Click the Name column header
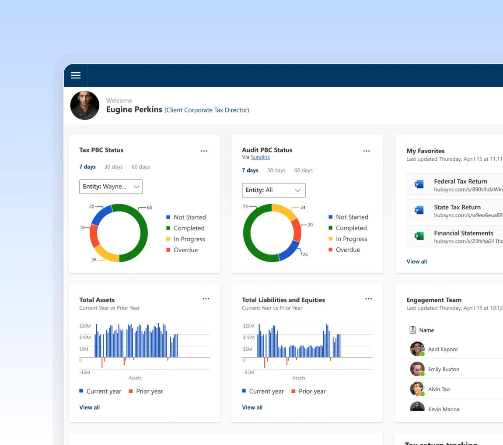Image resolution: width=503 pixels, height=445 pixels. pyautogui.click(x=426, y=330)
